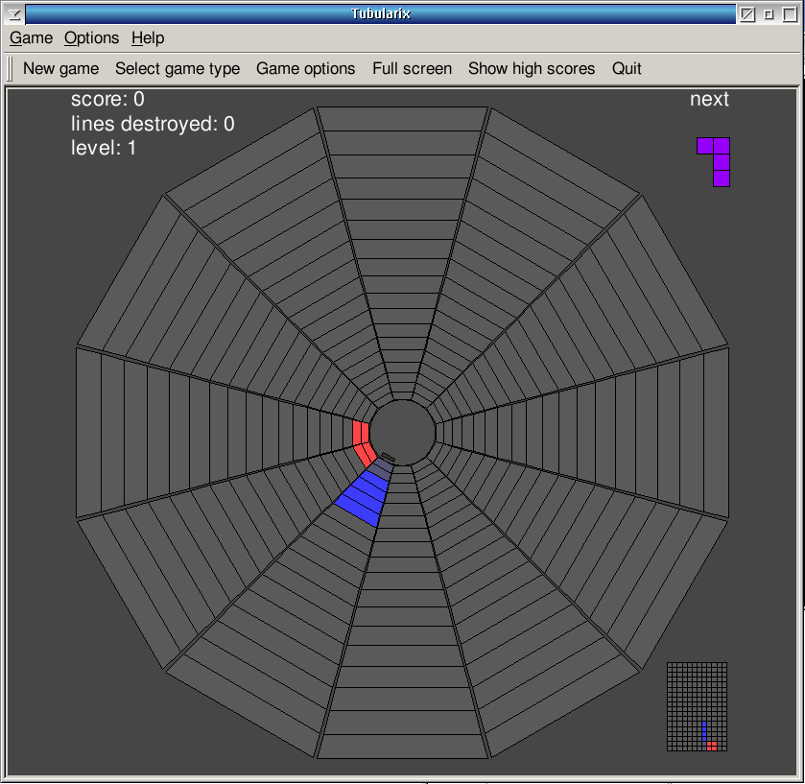The height and width of the screenshot is (784, 805).
Task: Click the purple next piece preview
Action: [x=716, y=159]
